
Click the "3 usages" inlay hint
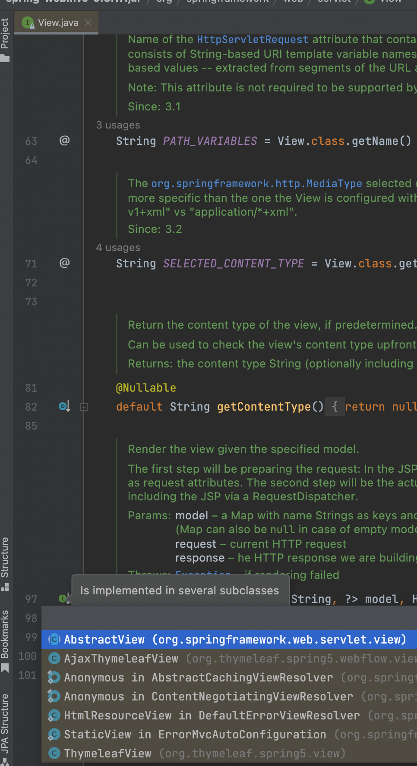coord(118,125)
